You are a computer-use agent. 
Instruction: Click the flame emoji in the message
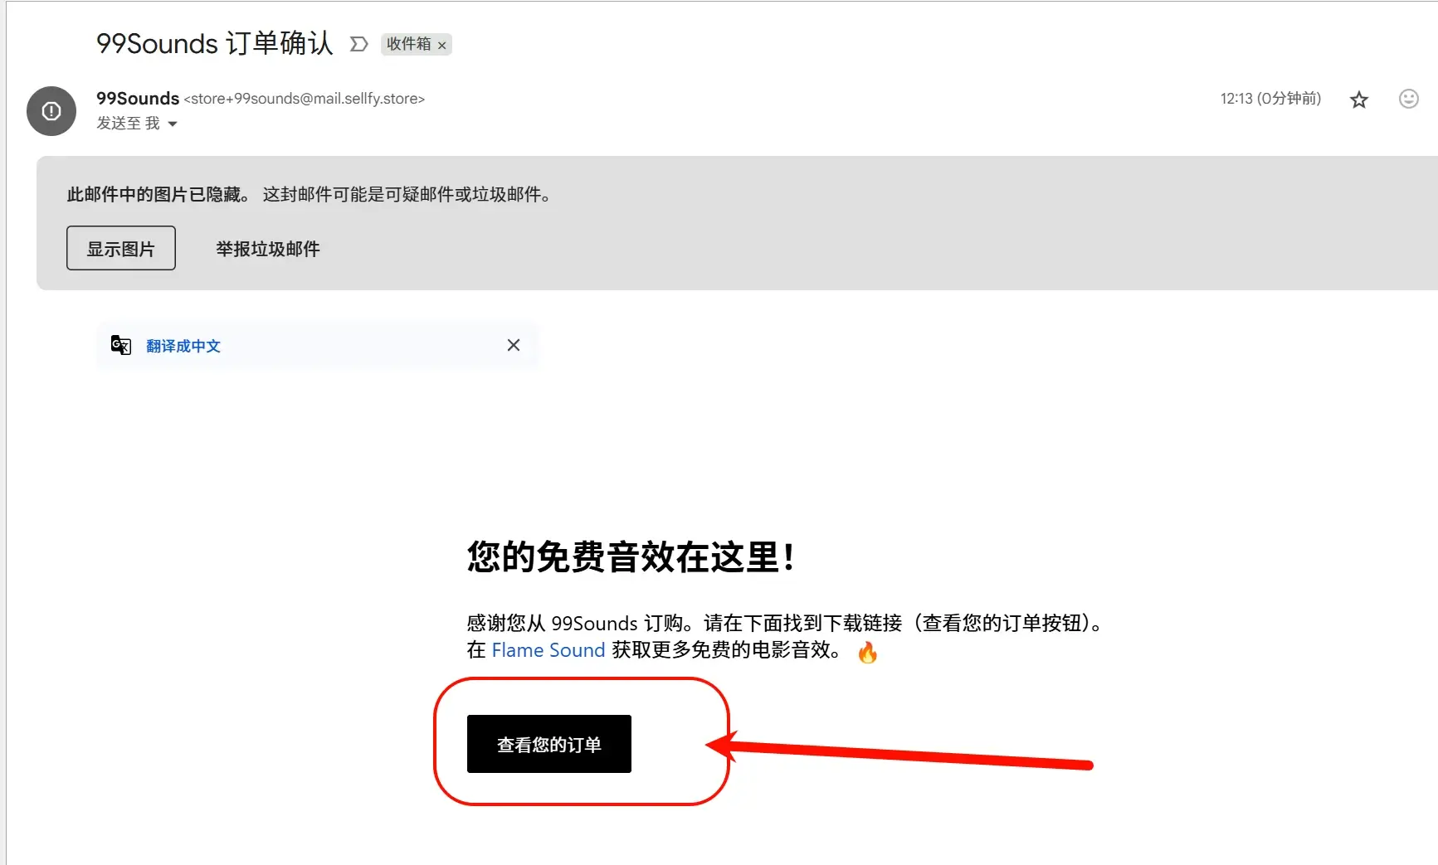click(868, 652)
